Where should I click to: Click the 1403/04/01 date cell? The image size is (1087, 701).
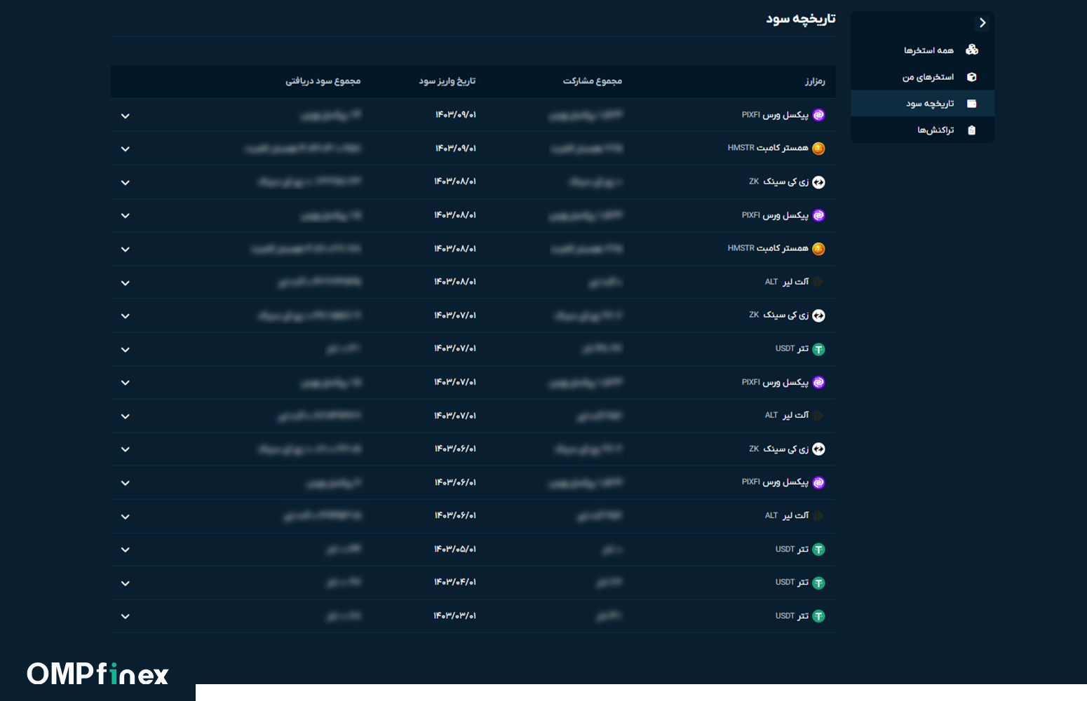(x=455, y=582)
